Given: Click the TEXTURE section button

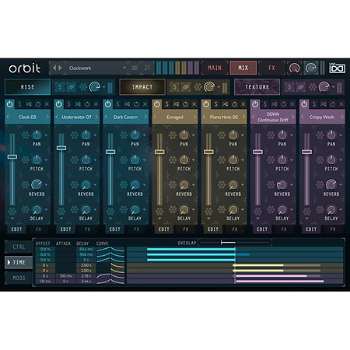Looking at the screenshot, I should pos(257,87).
